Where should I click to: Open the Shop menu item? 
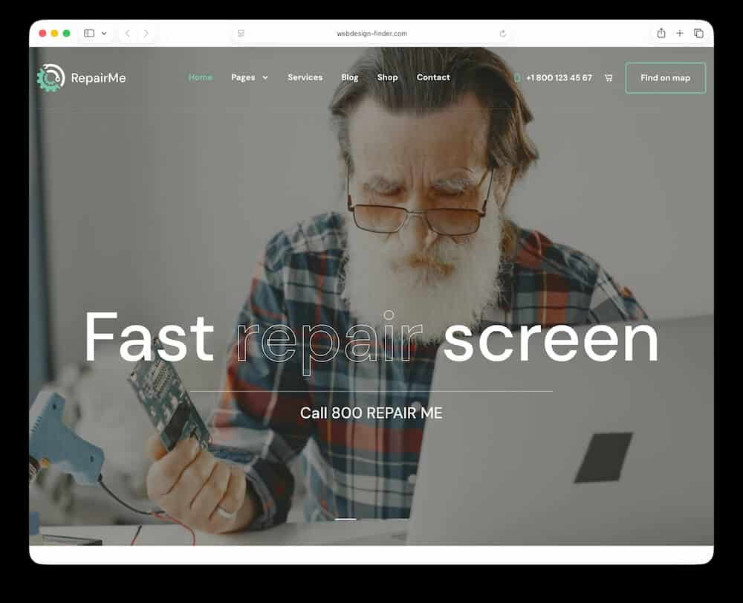coord(388,77)
